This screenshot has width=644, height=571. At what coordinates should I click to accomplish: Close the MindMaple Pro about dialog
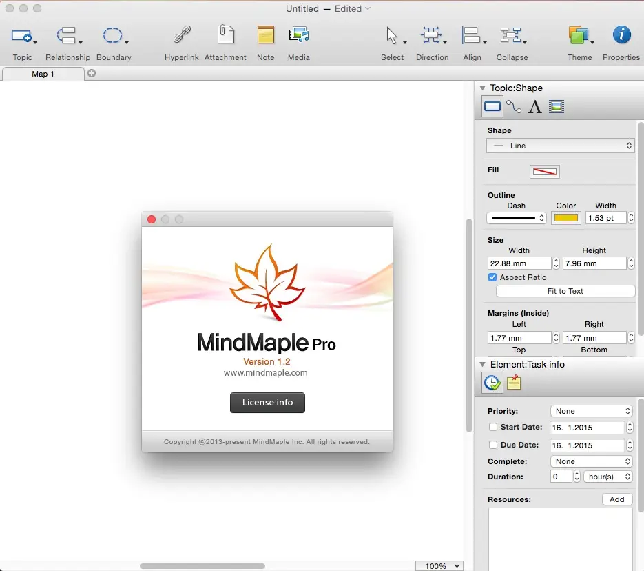(x=152, y=219)
